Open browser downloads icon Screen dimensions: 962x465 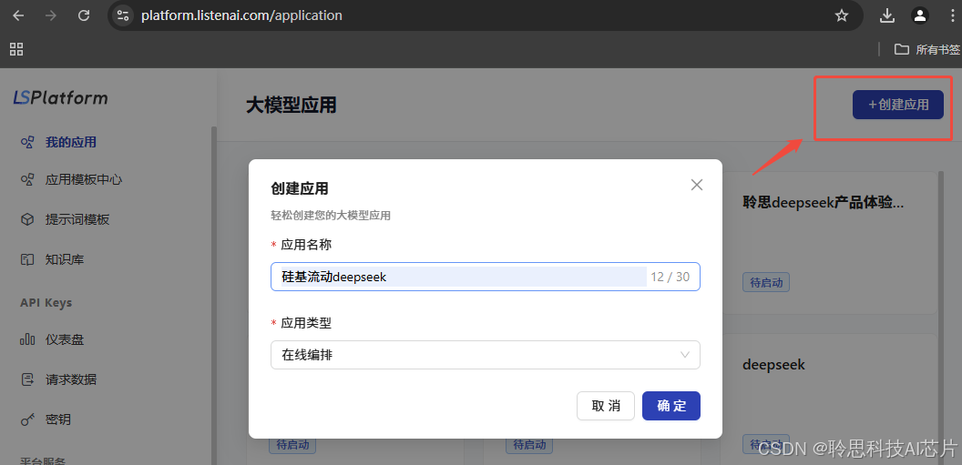pyautogui.click(x=887, y=16)
